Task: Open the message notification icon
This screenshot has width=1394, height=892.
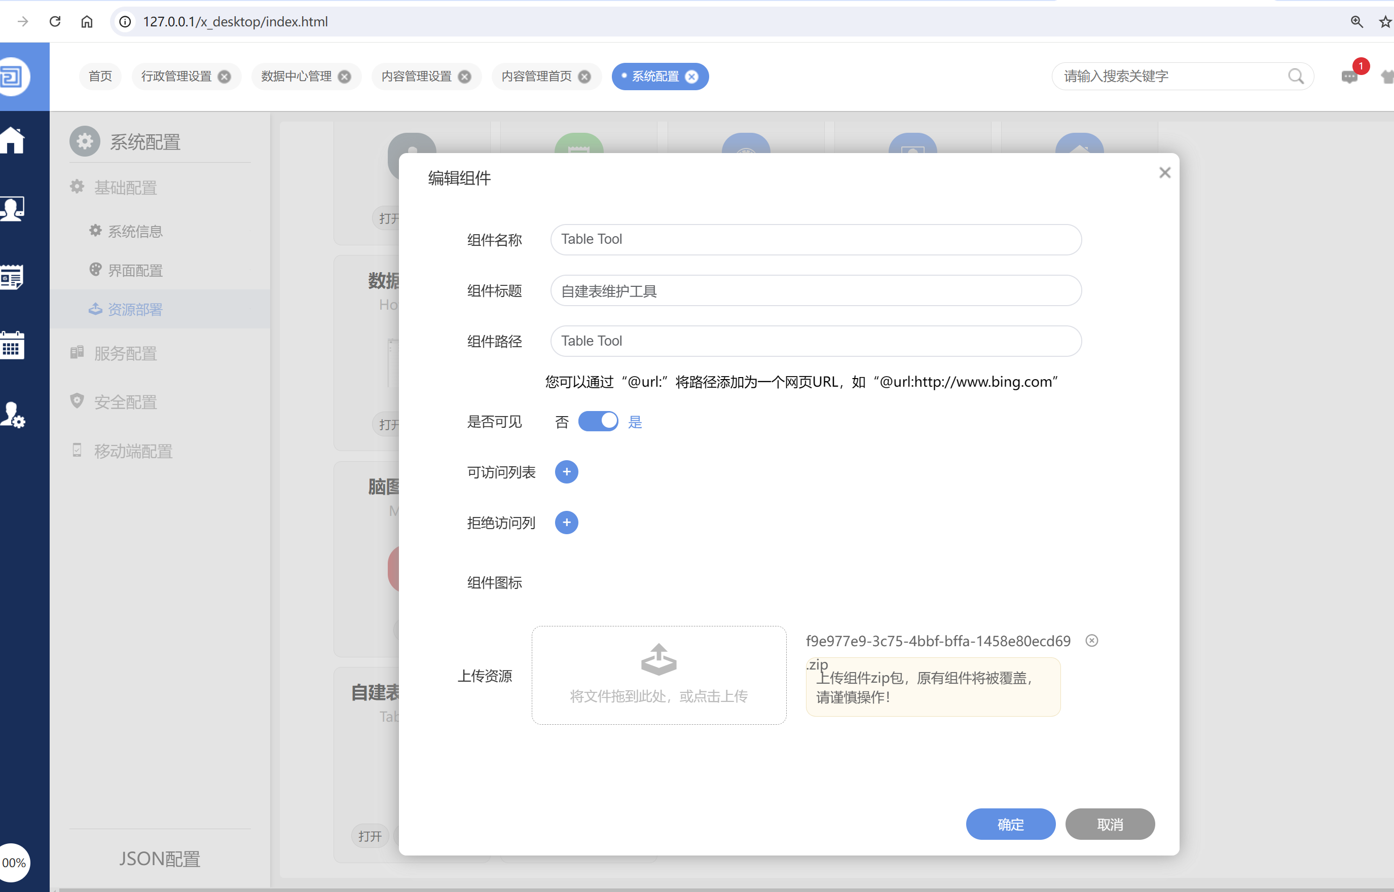Action: [1349, 77]
